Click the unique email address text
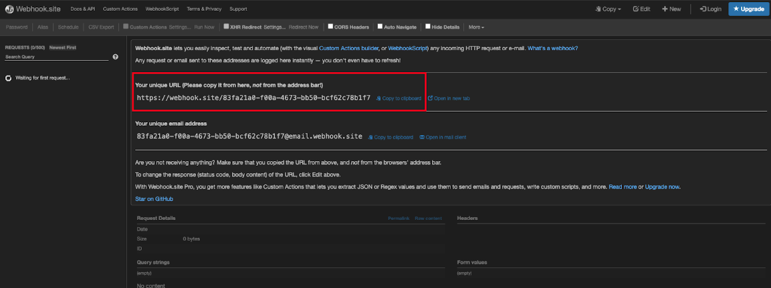Screen dimensions: 771x288 tap(249, 136)
